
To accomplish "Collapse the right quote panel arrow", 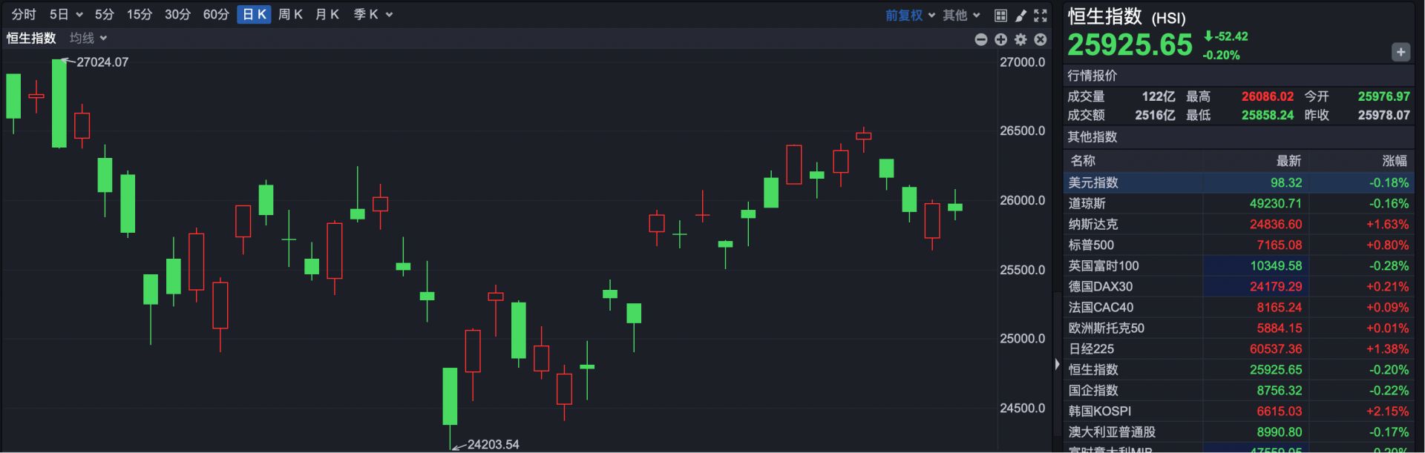I will coord(1057,364).
